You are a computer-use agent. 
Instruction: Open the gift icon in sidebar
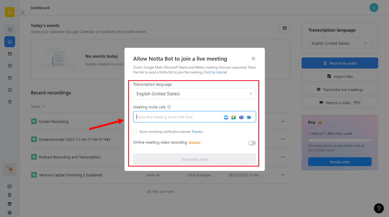coord(10,204)
